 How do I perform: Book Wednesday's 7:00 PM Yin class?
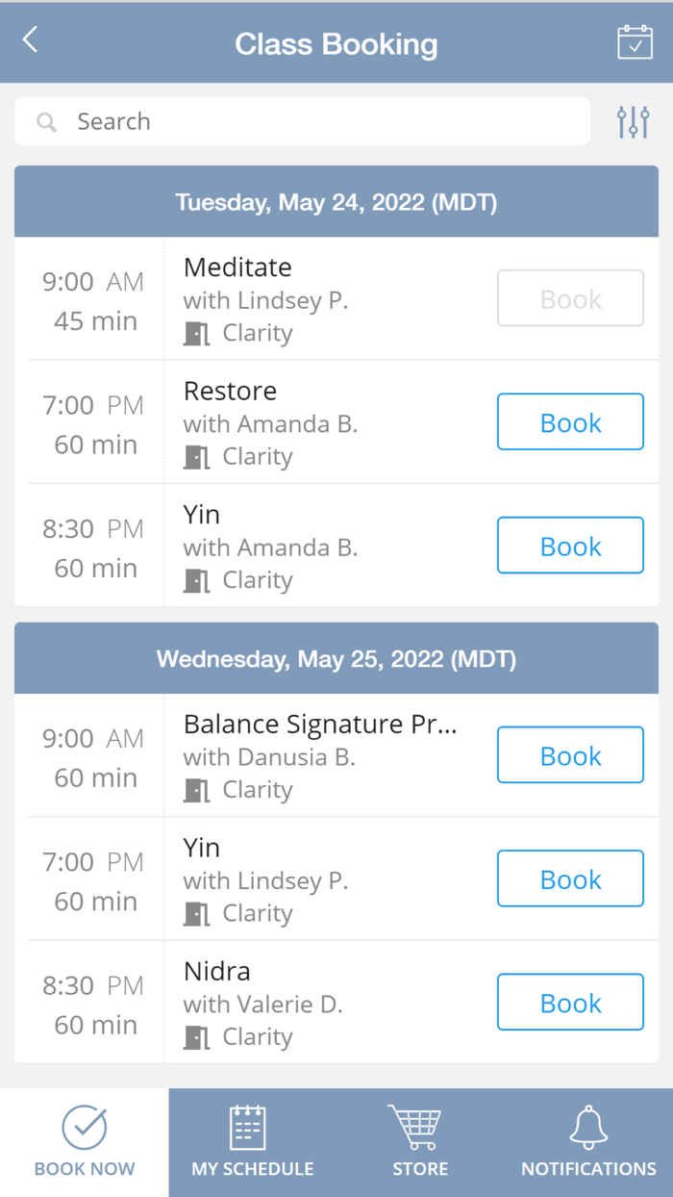click(x=570, y=879)
